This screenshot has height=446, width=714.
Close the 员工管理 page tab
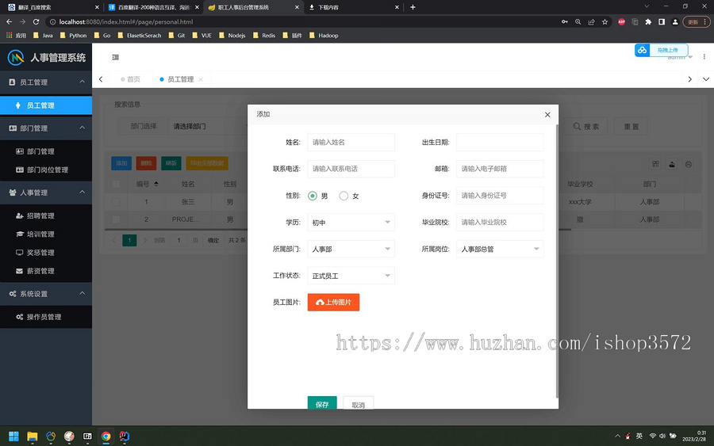pos(201,79)
